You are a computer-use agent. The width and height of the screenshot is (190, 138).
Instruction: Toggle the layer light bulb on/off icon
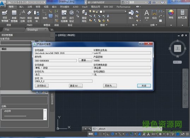90,12
